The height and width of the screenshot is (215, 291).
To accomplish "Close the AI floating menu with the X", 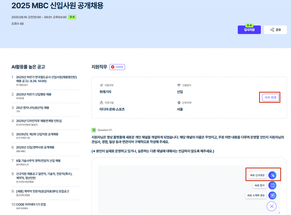I will click(271, 206).
